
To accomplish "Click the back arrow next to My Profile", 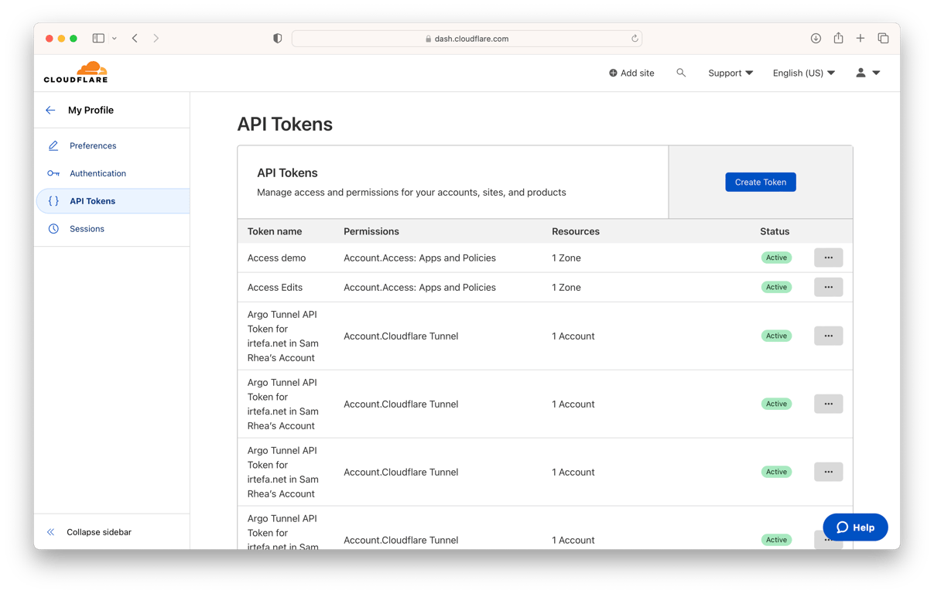I will (x=50, y=110).
